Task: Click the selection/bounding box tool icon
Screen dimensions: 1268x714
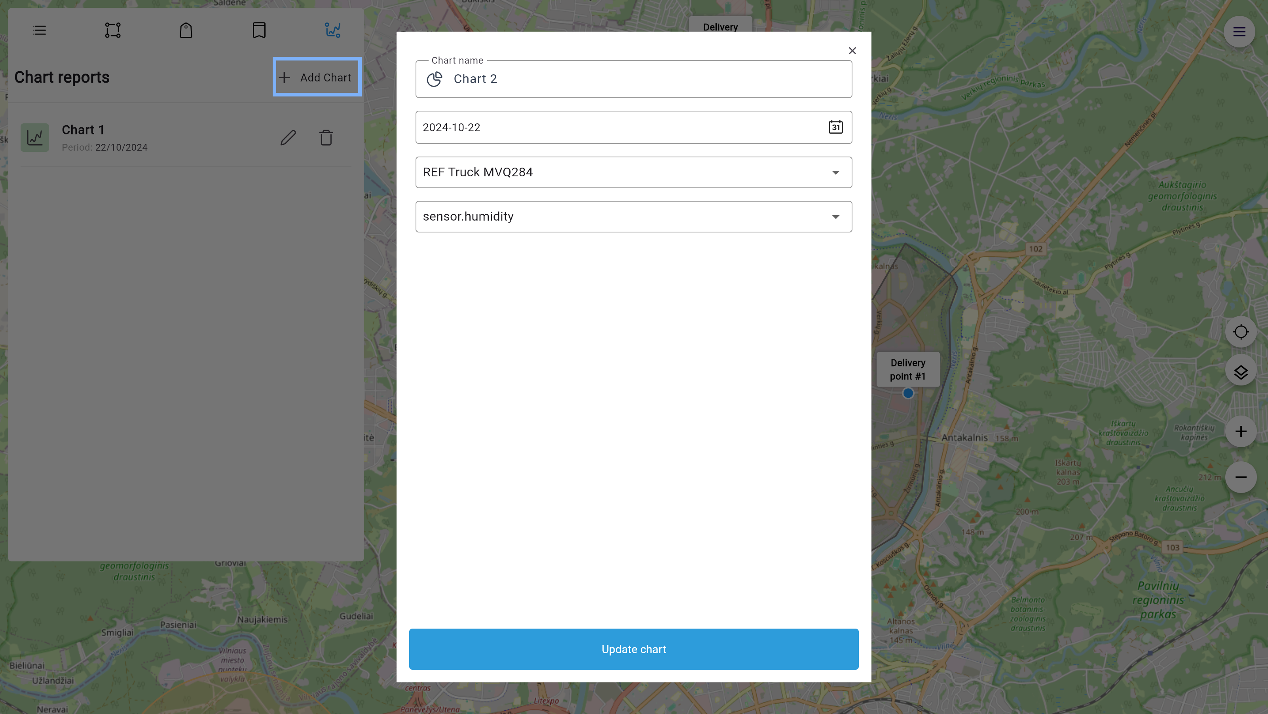Action: click(x=112, y=30)
